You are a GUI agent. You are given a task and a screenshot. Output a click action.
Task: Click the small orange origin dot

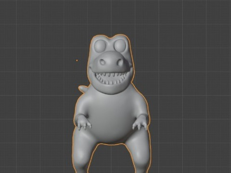point(77,60)
